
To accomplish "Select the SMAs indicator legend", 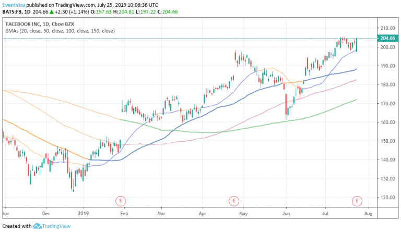I will point(60,31).
